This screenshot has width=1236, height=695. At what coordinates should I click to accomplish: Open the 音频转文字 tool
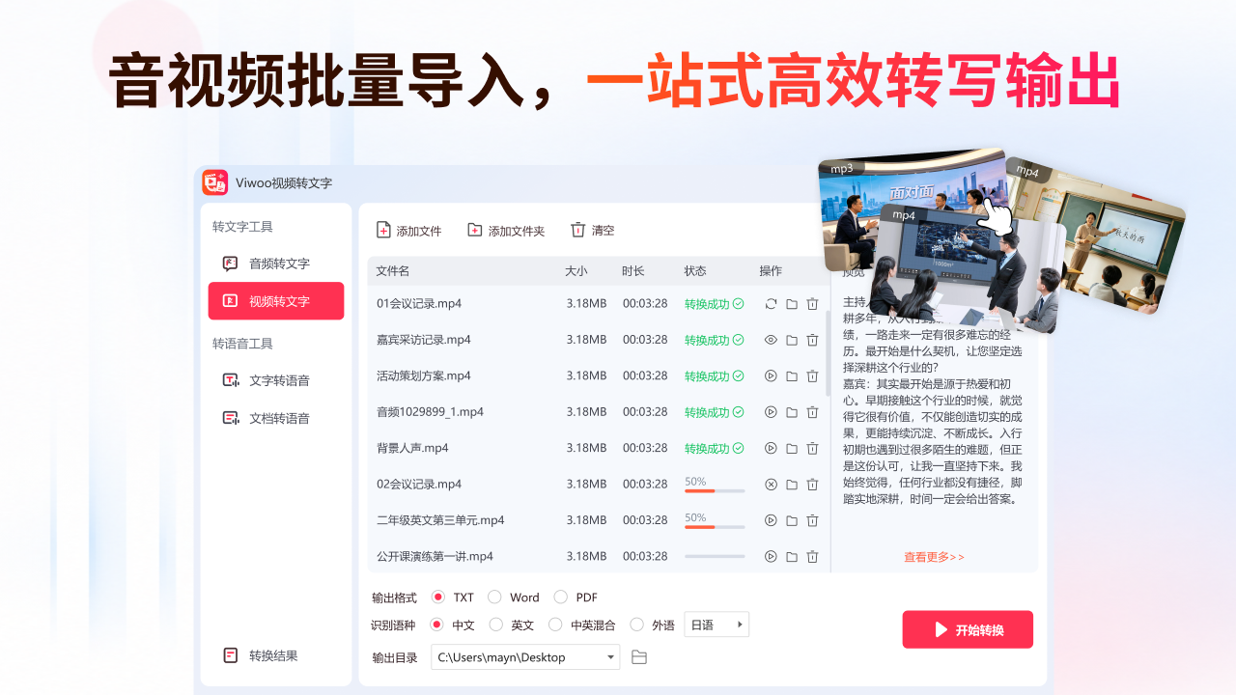tap(276, 264)
